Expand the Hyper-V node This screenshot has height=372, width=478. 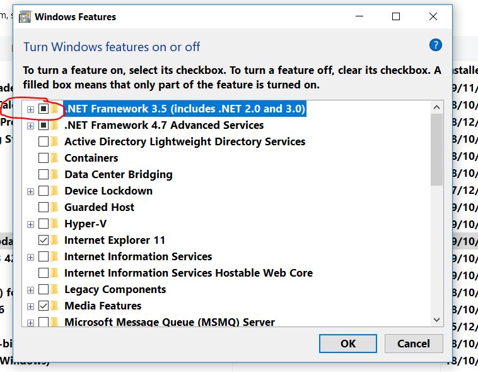30,224
